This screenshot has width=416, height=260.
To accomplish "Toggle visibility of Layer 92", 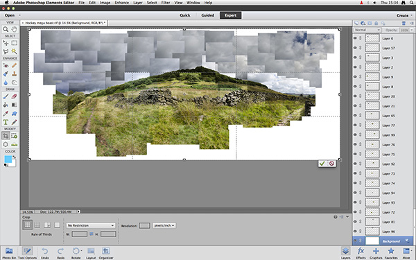I will 355,164.
